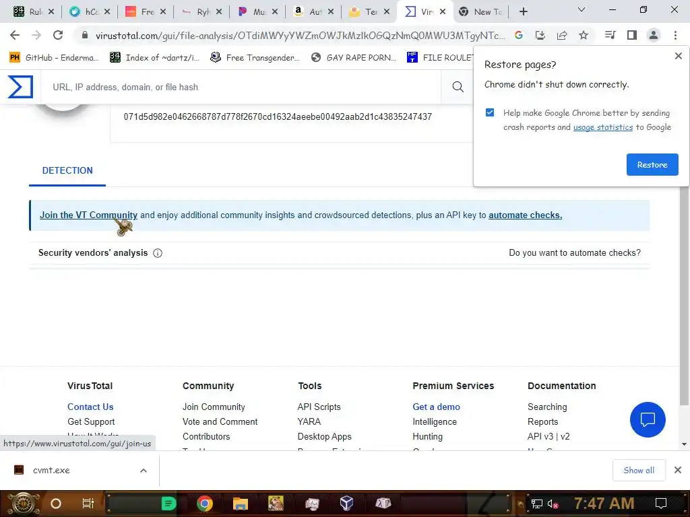
Task: Select the DETECTION tab
Action: point(67,170)
